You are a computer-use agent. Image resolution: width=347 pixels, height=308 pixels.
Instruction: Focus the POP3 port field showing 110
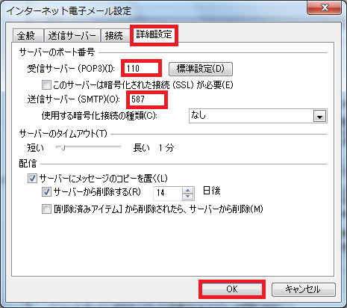pyautogui.click(x=142, y=68)
